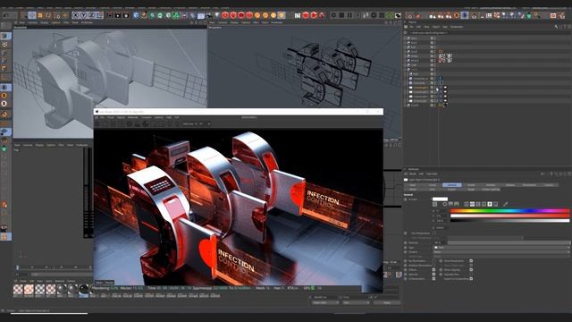This screenshot has height=322, width=572.
Task: Click the highlighted blue S icon in top-right toolbar
Action: coord(465,15)
